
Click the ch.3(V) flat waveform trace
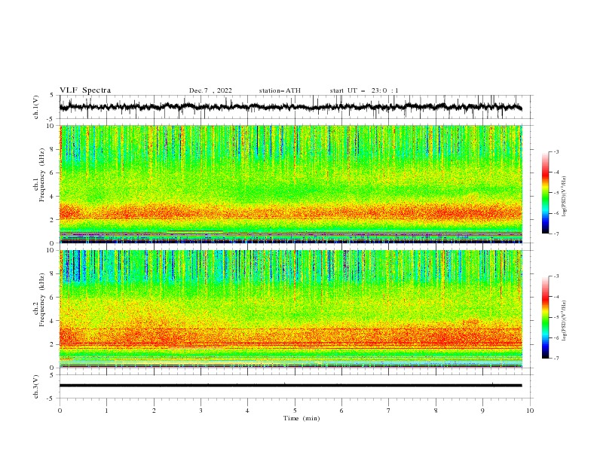click(x=291, y=386)
